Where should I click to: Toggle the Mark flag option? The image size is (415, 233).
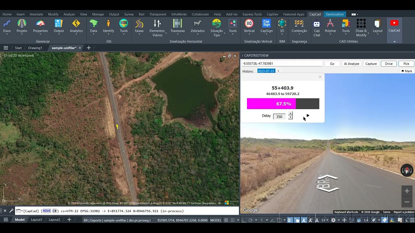(x=407, y=71)
